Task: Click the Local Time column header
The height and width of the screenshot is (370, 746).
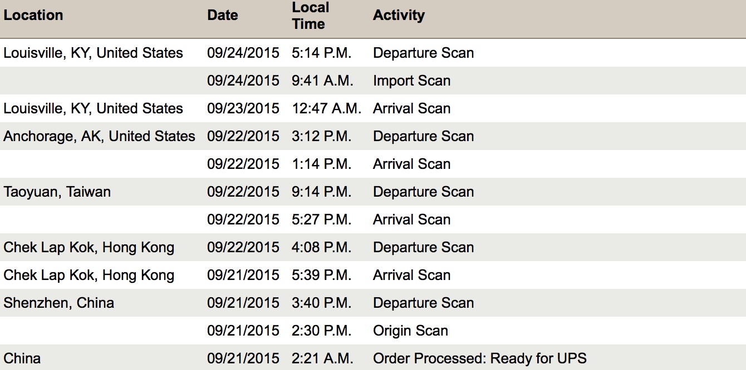Action: [310, 16]
